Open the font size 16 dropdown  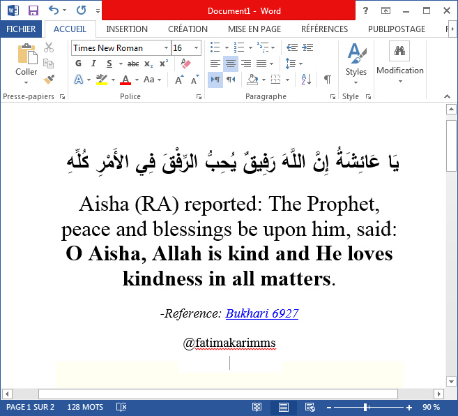pyautogui.click(x=197, y=47)
